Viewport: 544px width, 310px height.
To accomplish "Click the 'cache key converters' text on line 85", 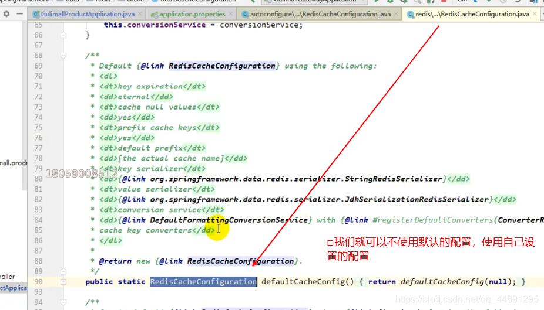I will coord(145,230).
